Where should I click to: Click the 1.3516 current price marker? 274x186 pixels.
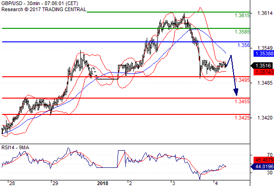coord(262,66)
